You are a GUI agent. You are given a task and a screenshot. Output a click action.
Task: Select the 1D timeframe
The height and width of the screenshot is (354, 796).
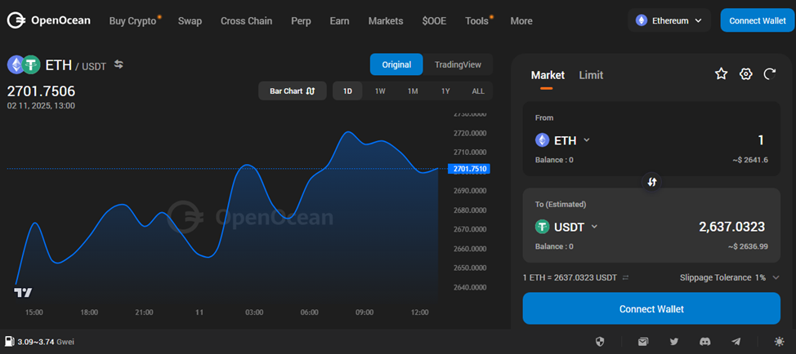coord(348,91)
